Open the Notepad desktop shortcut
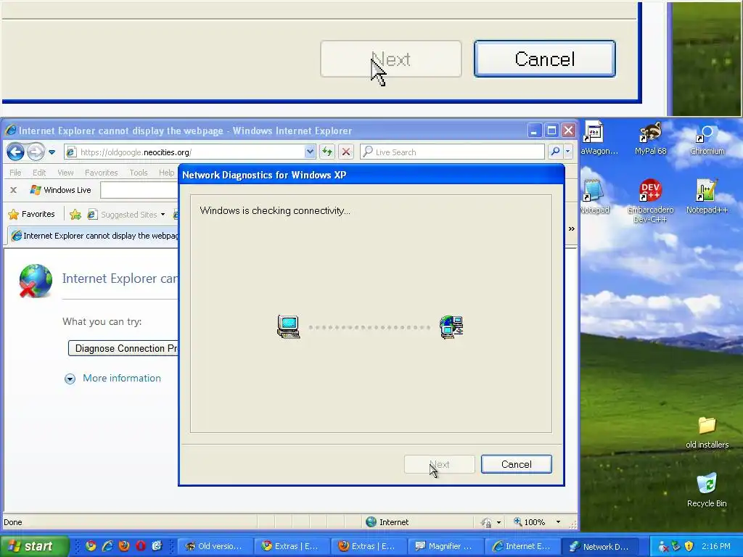The image size is (743, 557). (594, 197)
